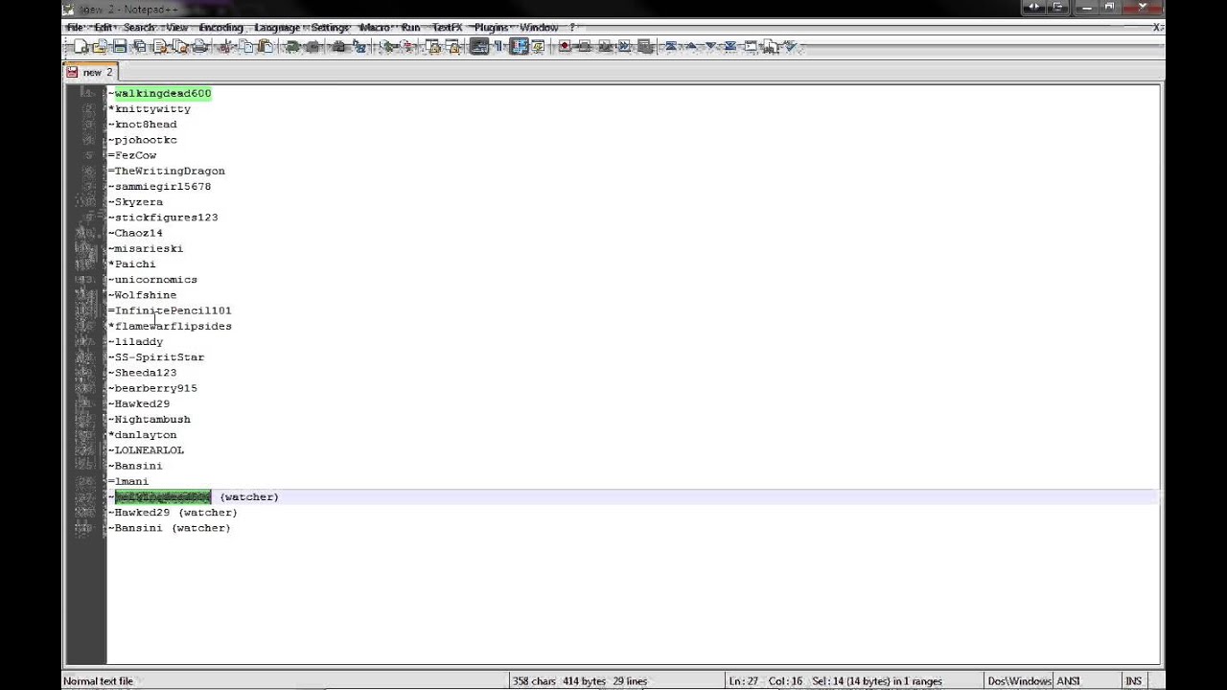Click the Close document toolbar icon
1227x690 pixels.
pyautogui.click(x=159, y=46)
